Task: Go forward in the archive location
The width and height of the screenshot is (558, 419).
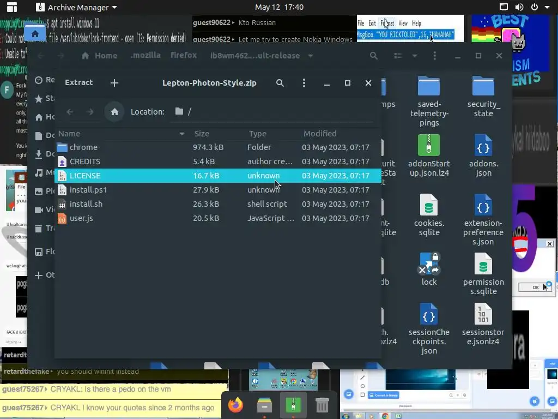Action: click(90, 112)
